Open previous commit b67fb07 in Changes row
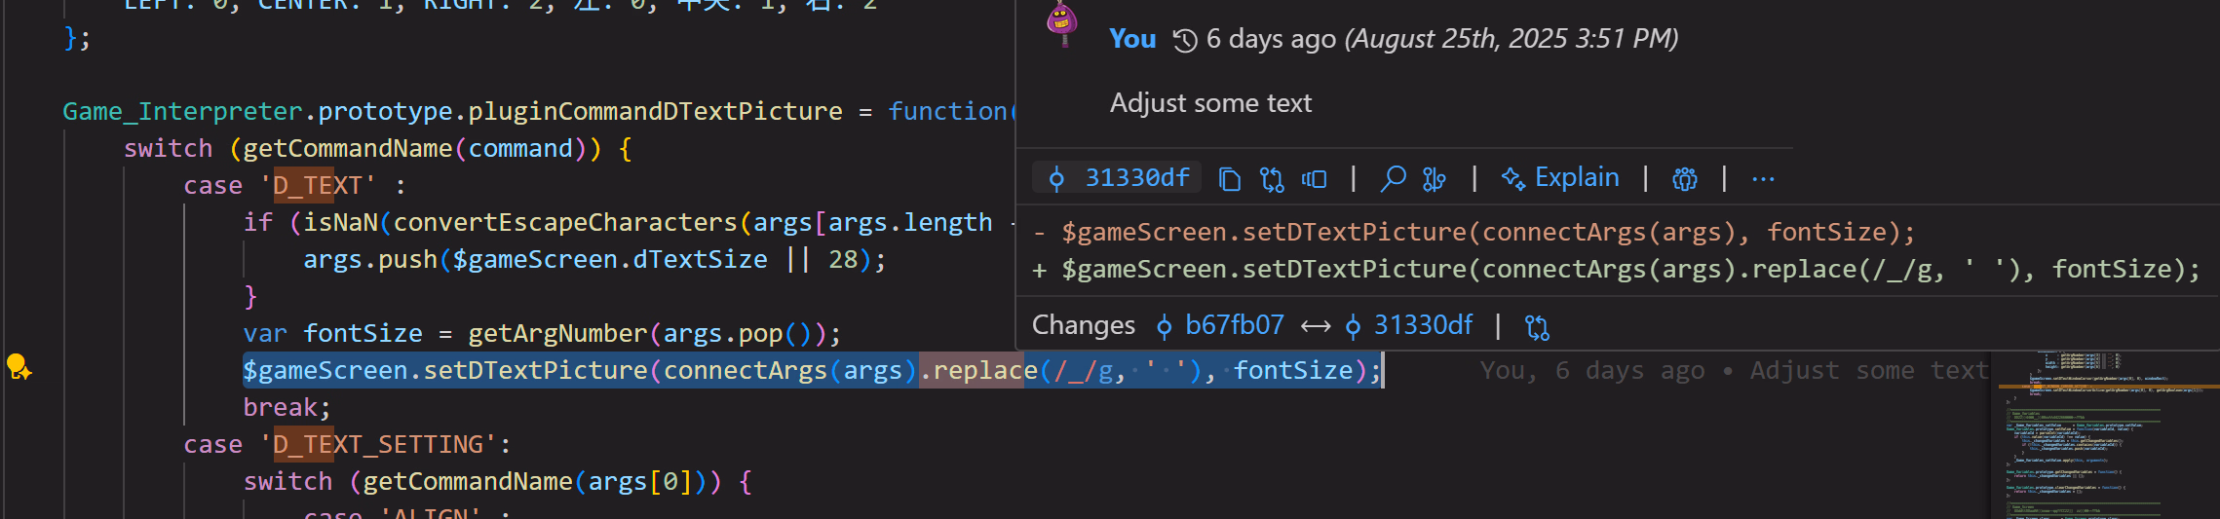The image size is (2220, 519). pos(1220,325)
